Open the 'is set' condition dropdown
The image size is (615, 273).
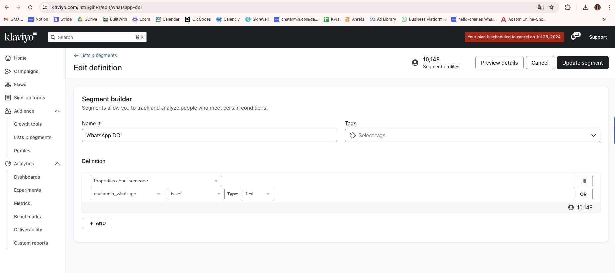[x=195, y=194]
